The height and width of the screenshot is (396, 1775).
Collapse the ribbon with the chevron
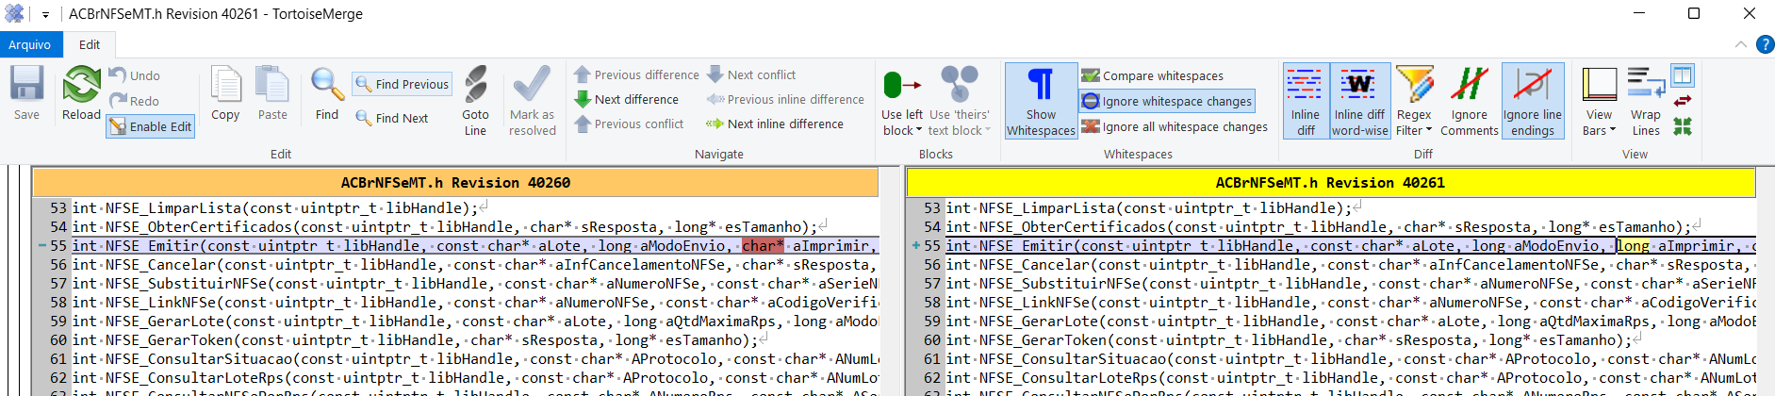pyautogui.click(x=1740, y=44)
